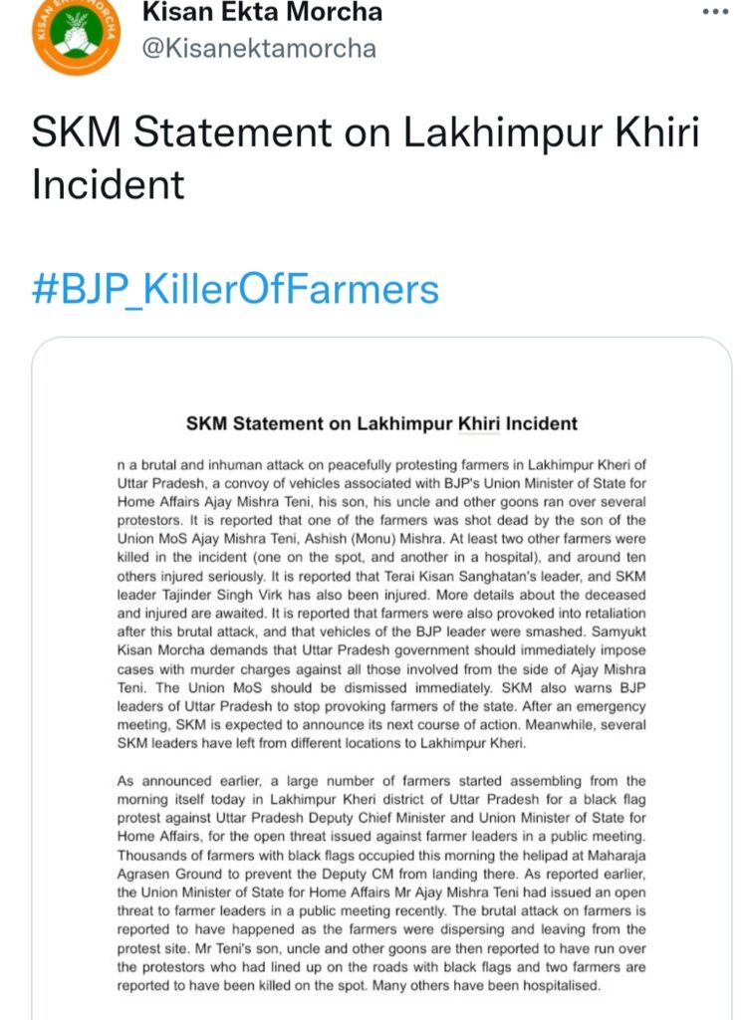Click the word 'Incident' in the tweet text

108,184
